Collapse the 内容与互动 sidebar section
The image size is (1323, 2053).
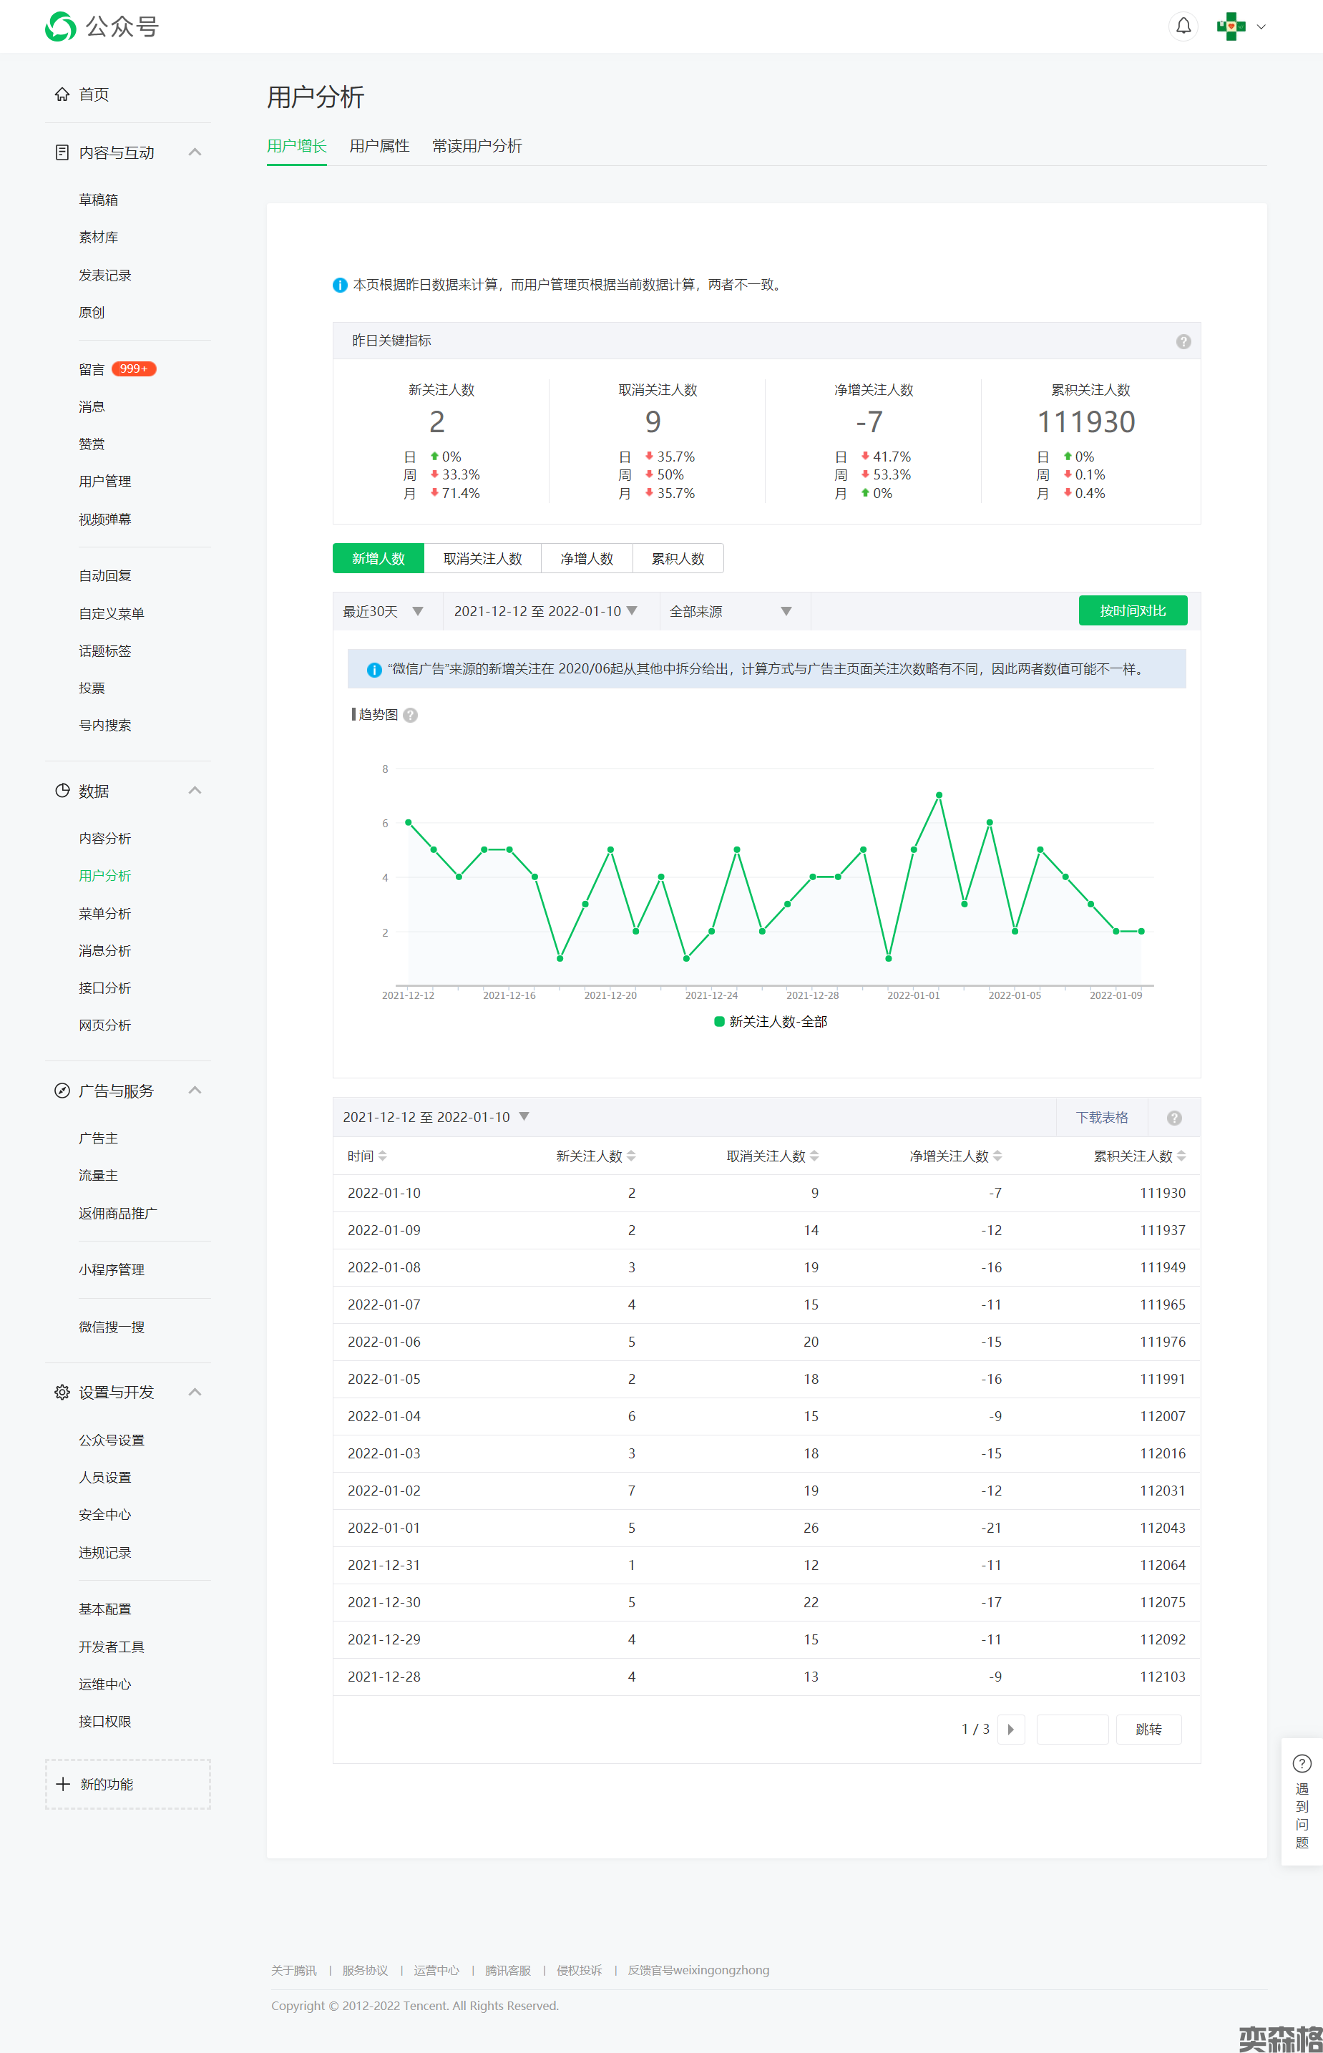pyautogui.click(x=195, y=152)
